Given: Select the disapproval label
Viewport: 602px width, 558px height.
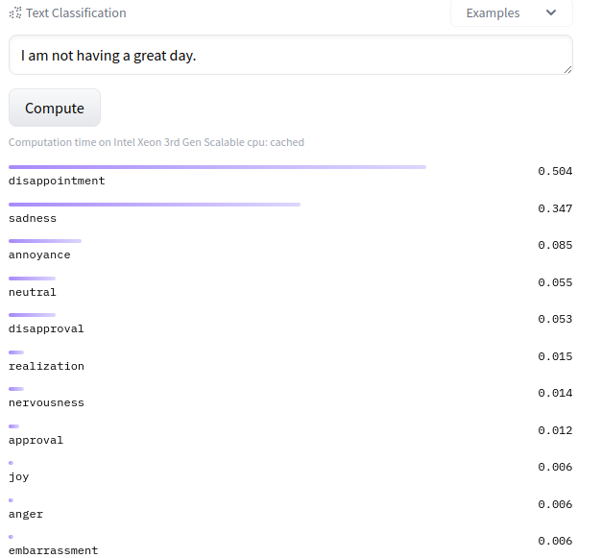Looking at the screenshot, I should [46, 328].
